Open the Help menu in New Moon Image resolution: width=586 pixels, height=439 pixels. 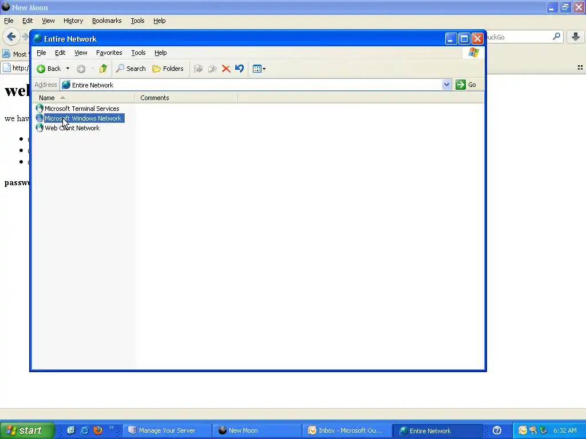coord(160,21)
